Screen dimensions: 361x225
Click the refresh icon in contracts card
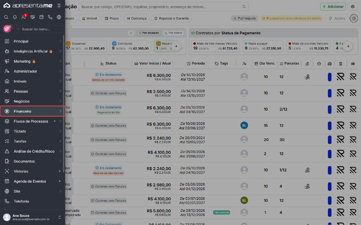coord(131,33)
